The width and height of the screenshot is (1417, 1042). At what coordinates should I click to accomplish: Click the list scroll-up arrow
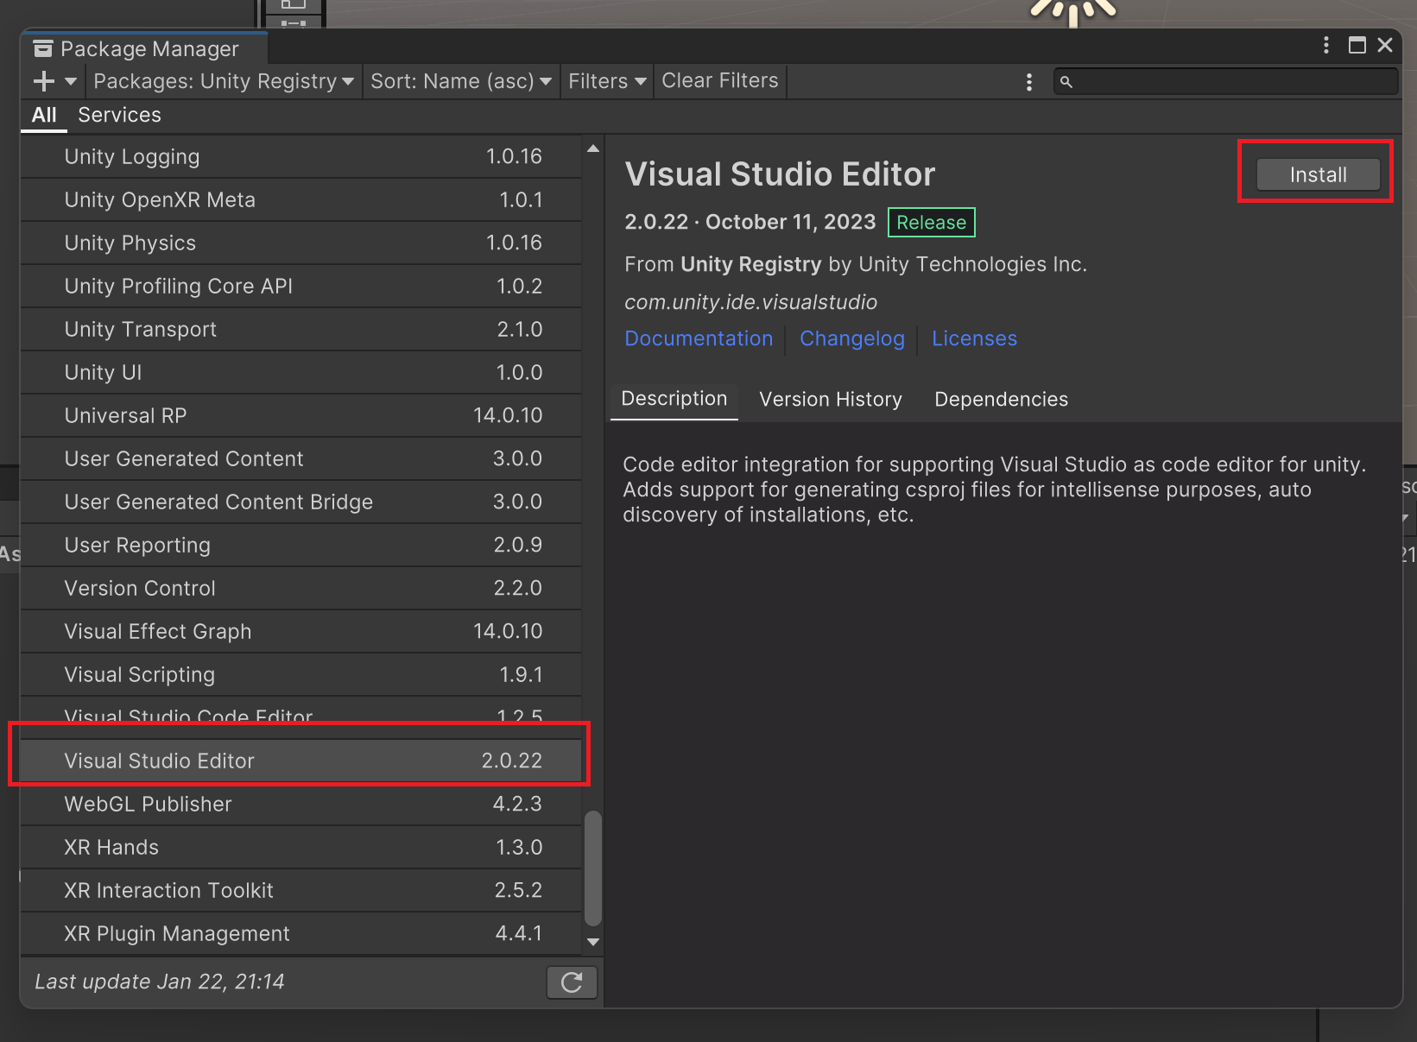pos(593,148)
